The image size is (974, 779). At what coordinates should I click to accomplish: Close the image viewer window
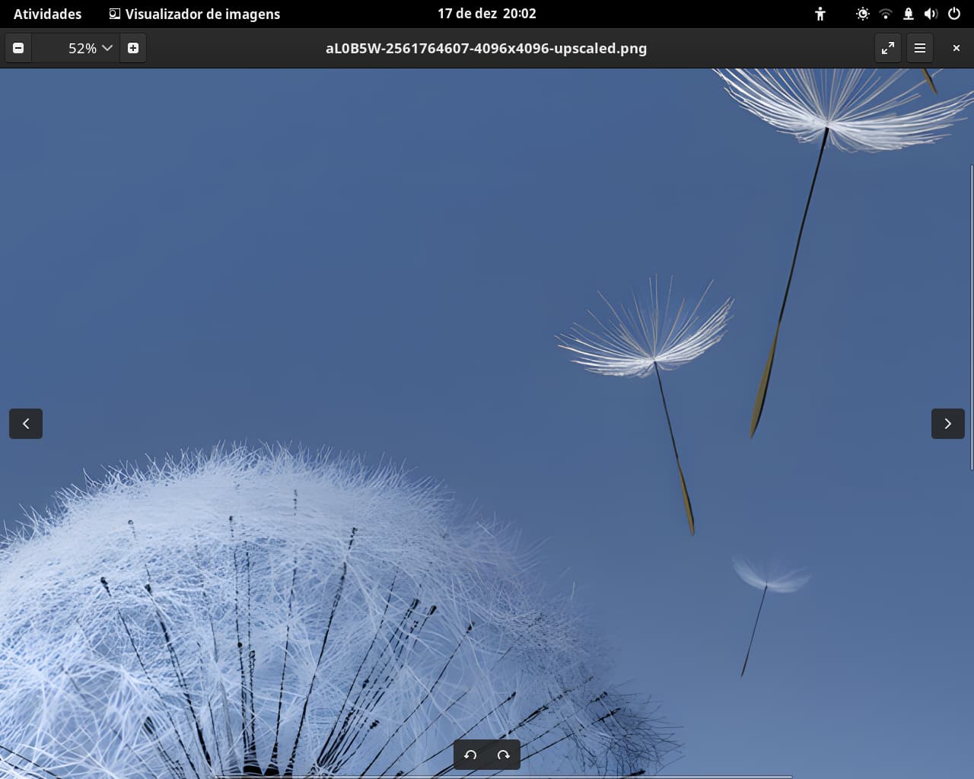click(x=956, y=48)
